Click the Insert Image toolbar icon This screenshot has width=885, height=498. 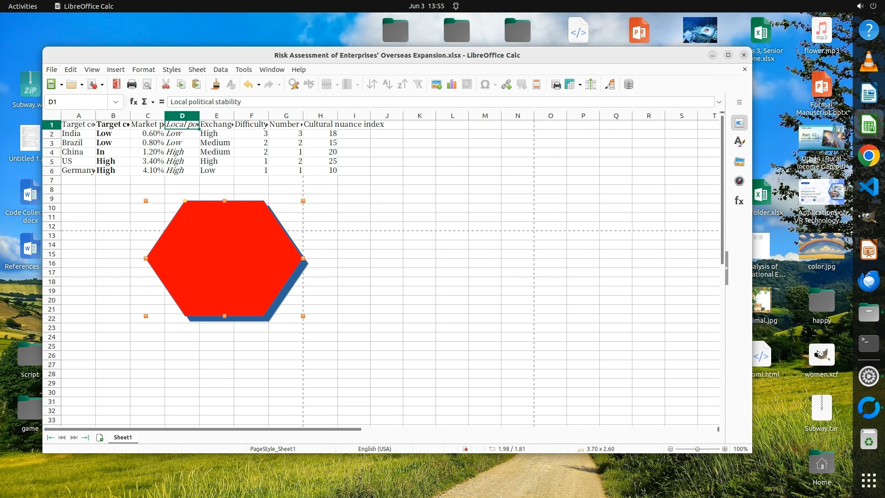(436, 84)
